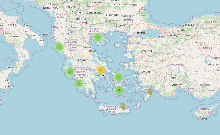The height and width of the screenshot is (135, 220).
Task: Select the Aydın label on the map
Action: (146, 72)
